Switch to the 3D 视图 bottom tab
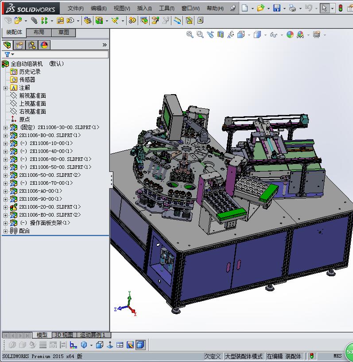The width and height of the screenshot is (353, 362). [x=64, y=335]
